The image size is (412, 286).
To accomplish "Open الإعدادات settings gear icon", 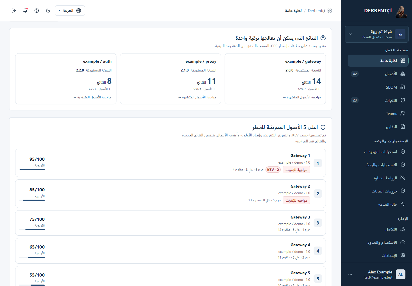I will 403,255.
